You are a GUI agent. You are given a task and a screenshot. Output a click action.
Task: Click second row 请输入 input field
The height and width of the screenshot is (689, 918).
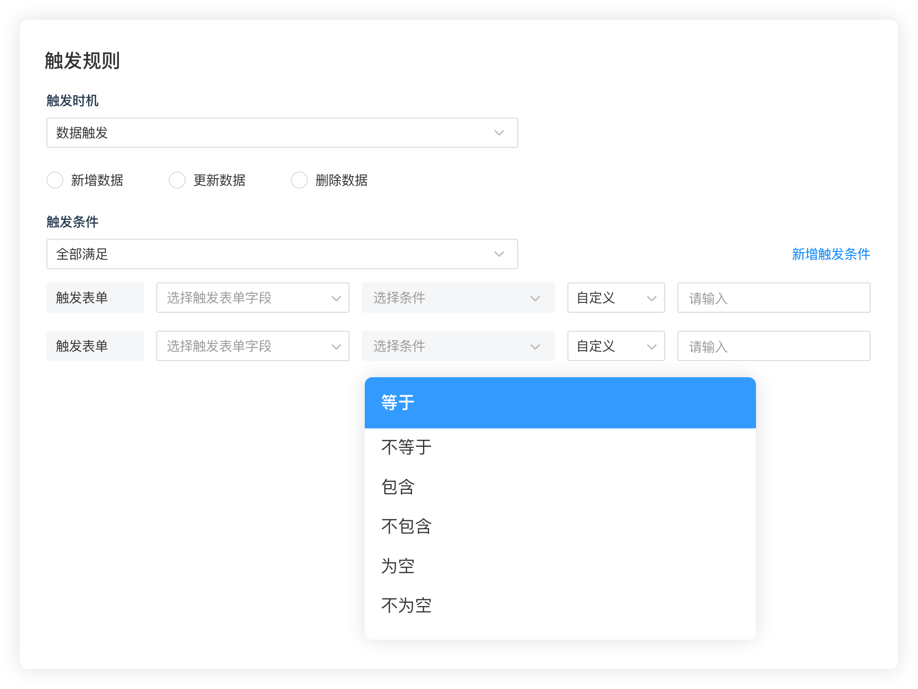[774, 346]
